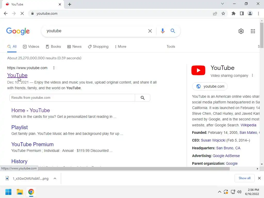Click the Chrome taskbar icon
Image resolution: width=264 pixels, height=198 pixels.
pos(31,192)
